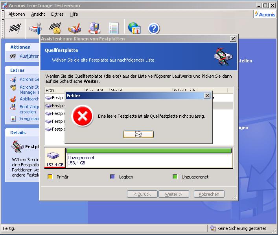Click the globe website toolbar icon

[134, 28]
